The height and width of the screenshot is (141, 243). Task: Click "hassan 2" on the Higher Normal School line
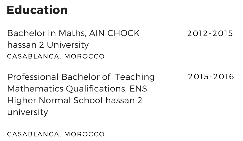tap(124, 100)
